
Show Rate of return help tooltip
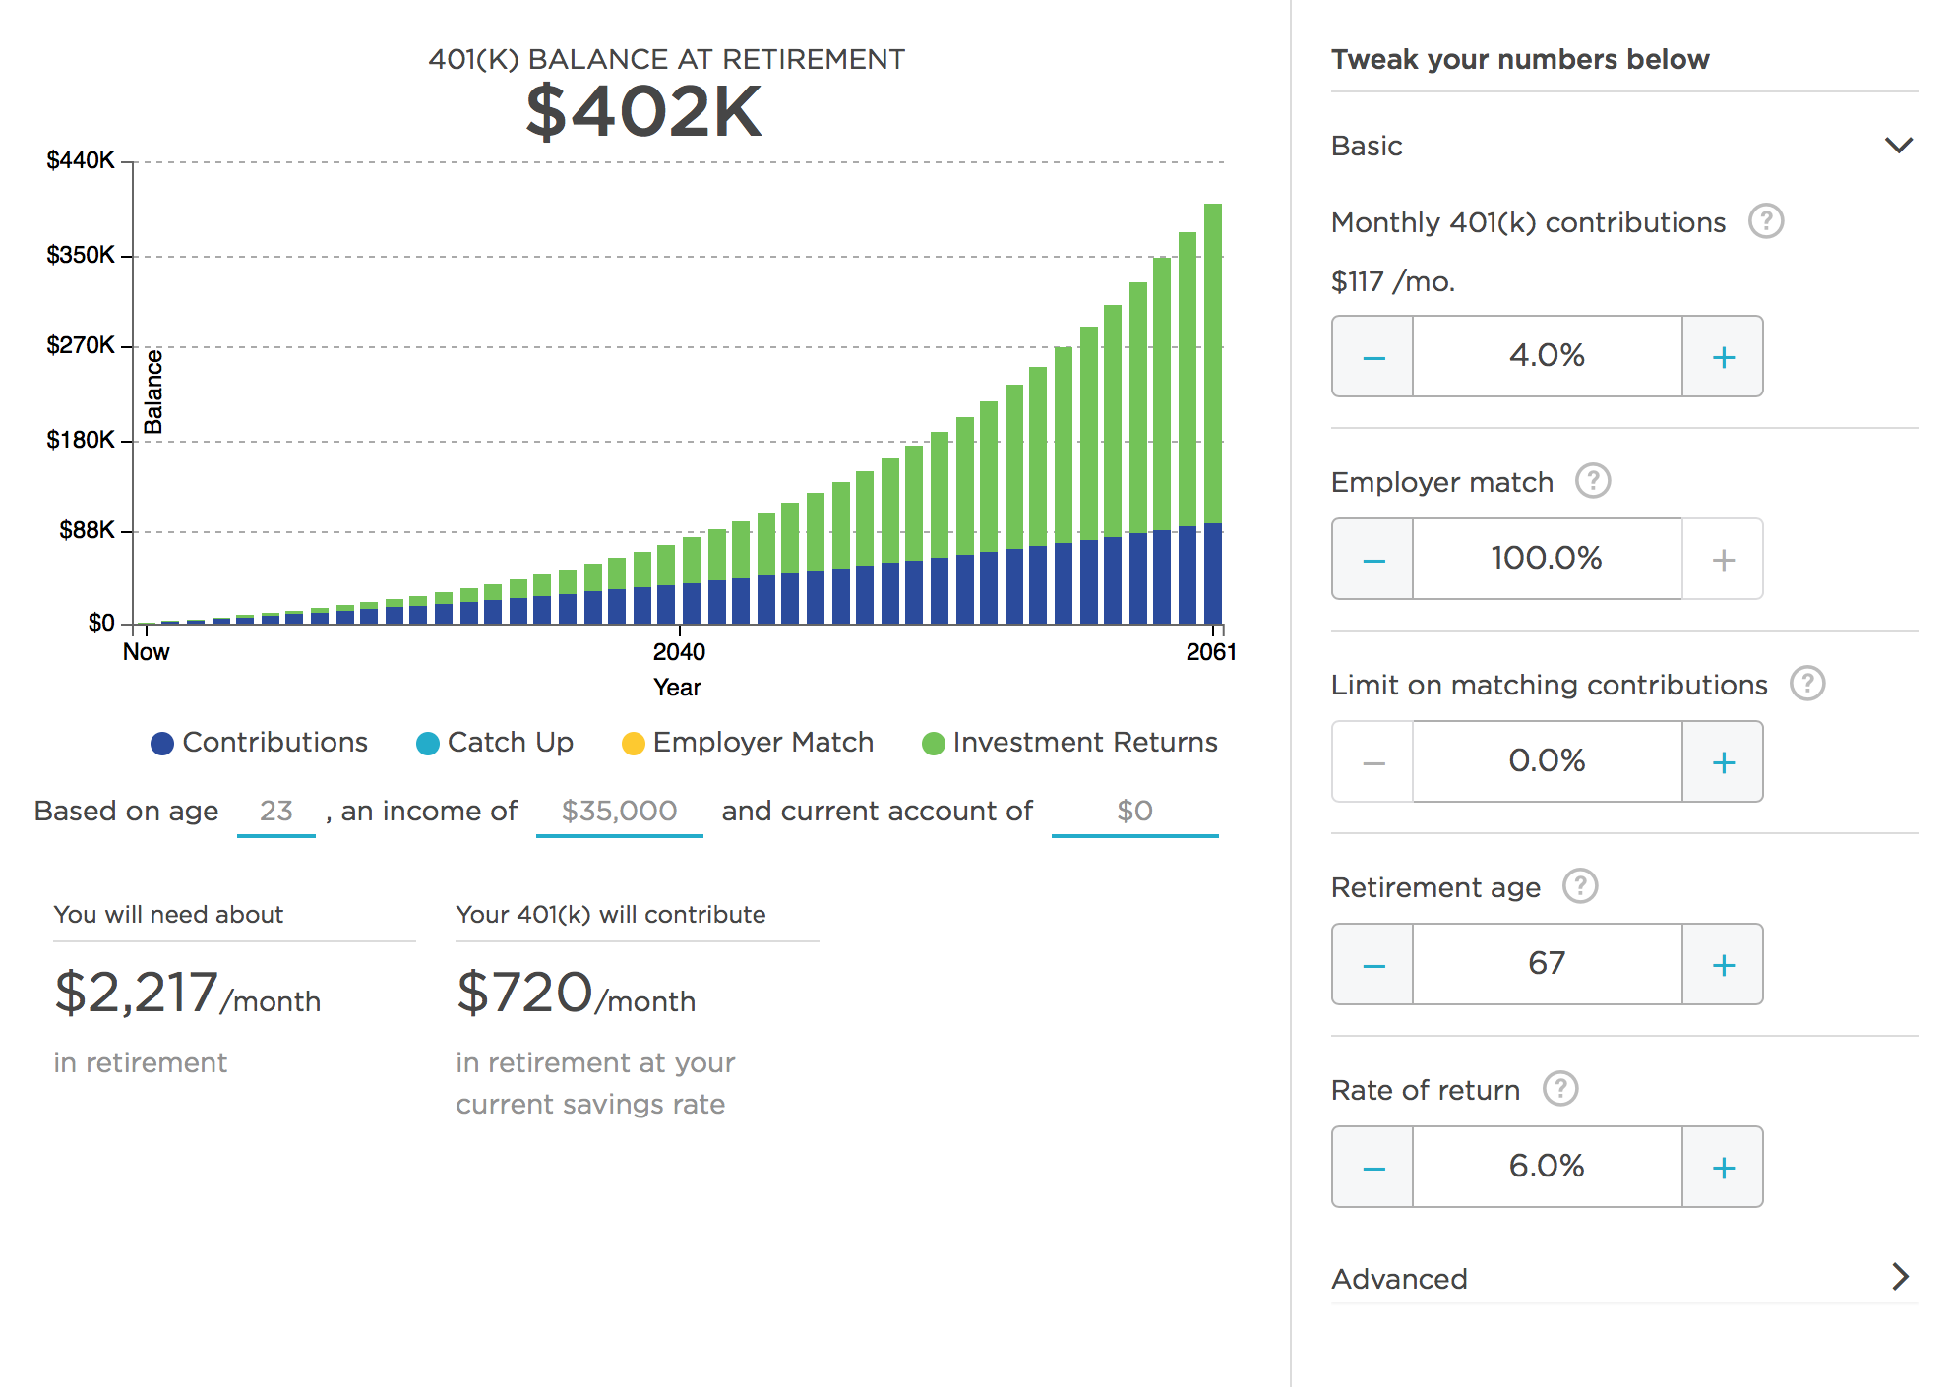(x=1559, y=1089)
